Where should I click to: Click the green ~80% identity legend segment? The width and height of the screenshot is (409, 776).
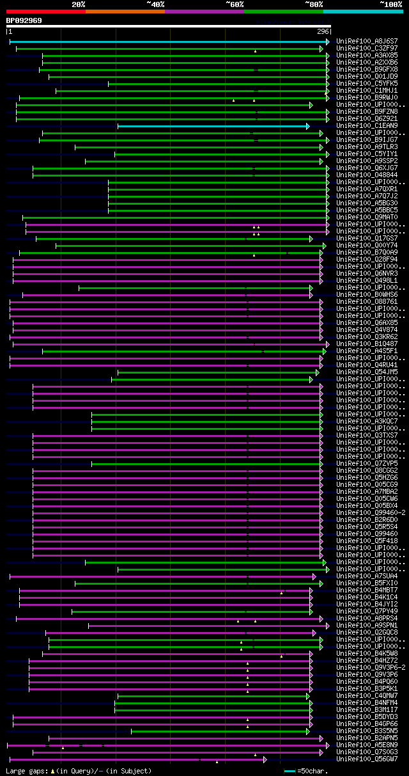point(284,12)
